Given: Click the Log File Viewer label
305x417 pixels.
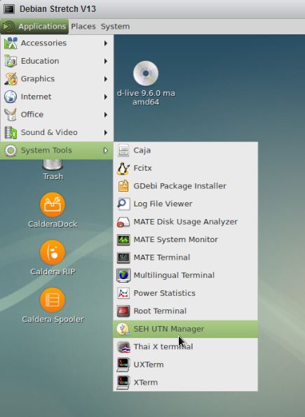Looking at the screenshot, I should point(163,204).
